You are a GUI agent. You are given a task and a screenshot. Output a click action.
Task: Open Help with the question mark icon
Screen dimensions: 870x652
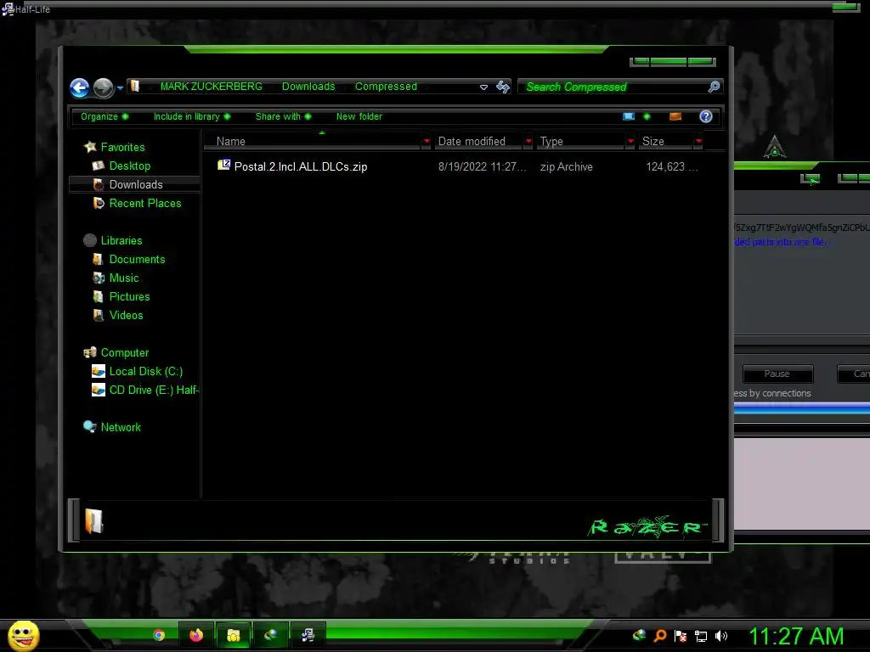click(x=706, y=116)
